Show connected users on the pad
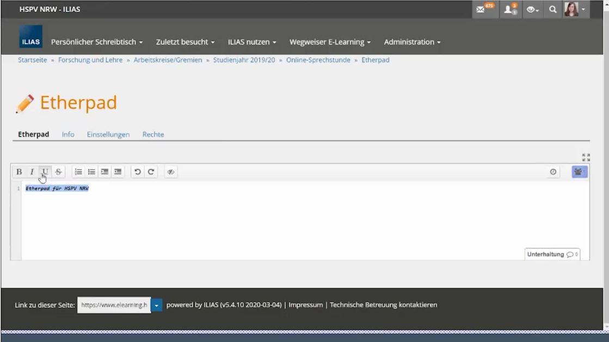This screenshot has height=342, width=609. tap(580, 172)
